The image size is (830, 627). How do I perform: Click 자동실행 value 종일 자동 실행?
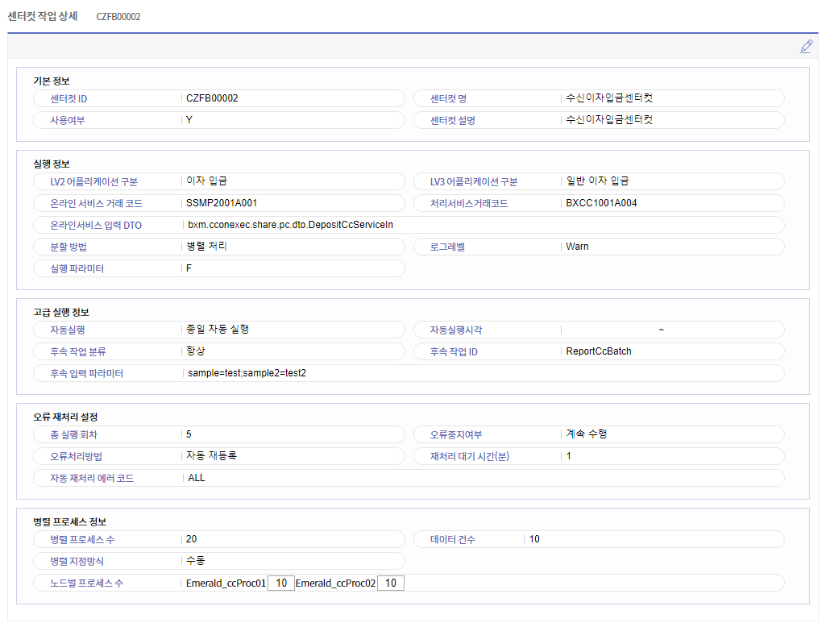click(x=218, y=330)
